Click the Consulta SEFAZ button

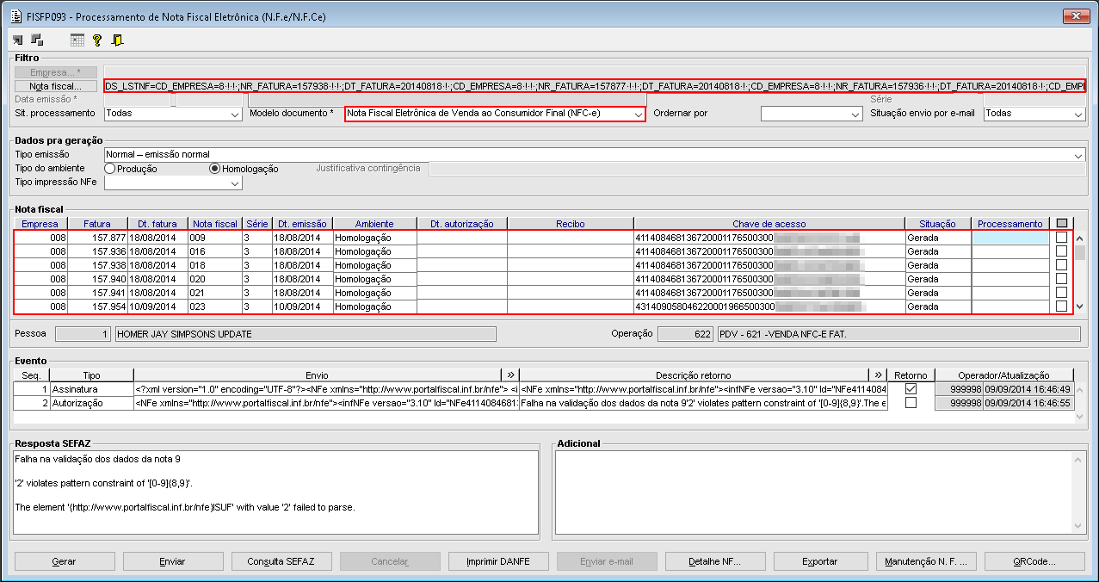pyautogui.click(x=281, y=561)
